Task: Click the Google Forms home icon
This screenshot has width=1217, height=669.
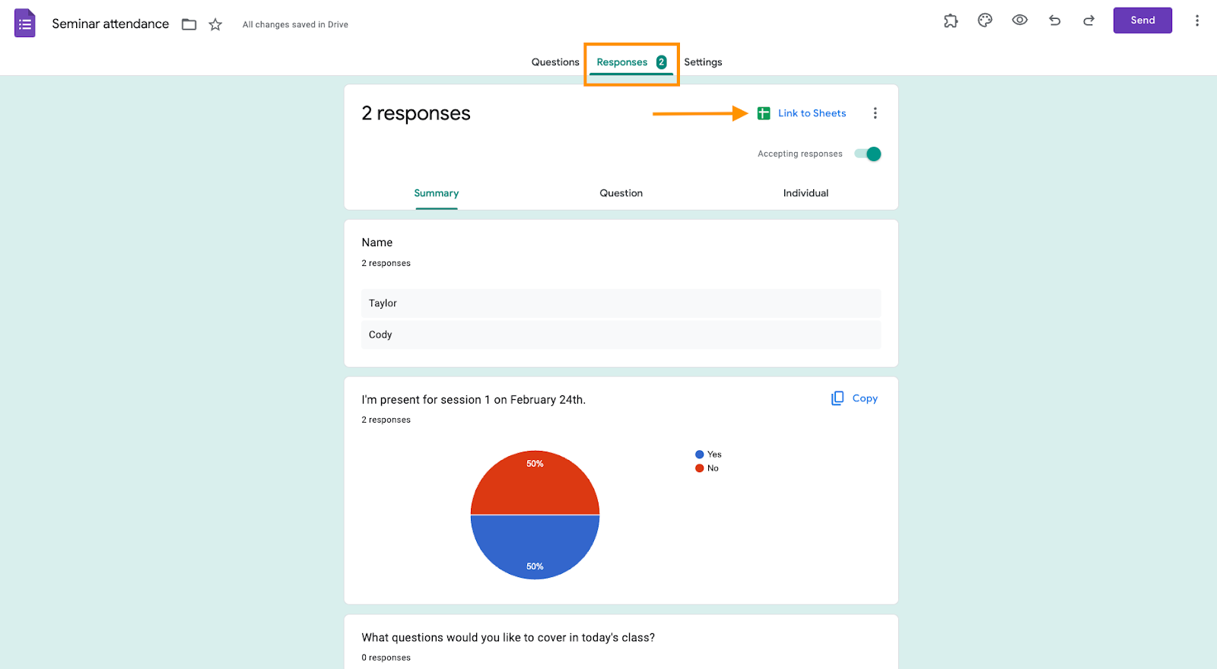Action: pos(25,24)
